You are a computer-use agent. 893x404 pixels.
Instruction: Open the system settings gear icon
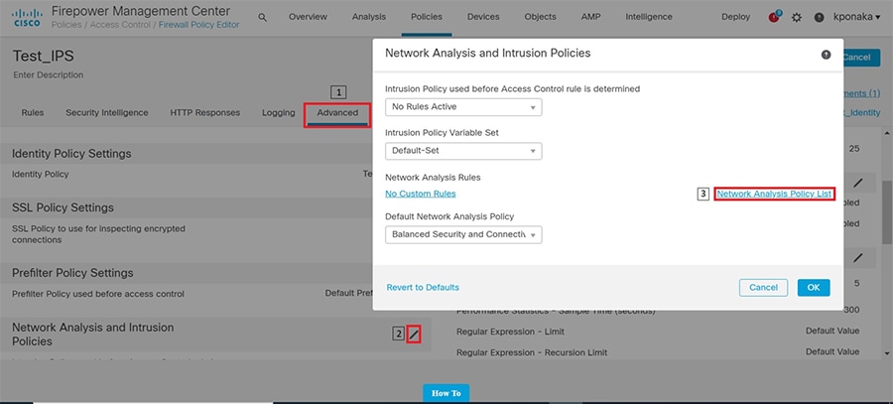[x=797, y=17]
